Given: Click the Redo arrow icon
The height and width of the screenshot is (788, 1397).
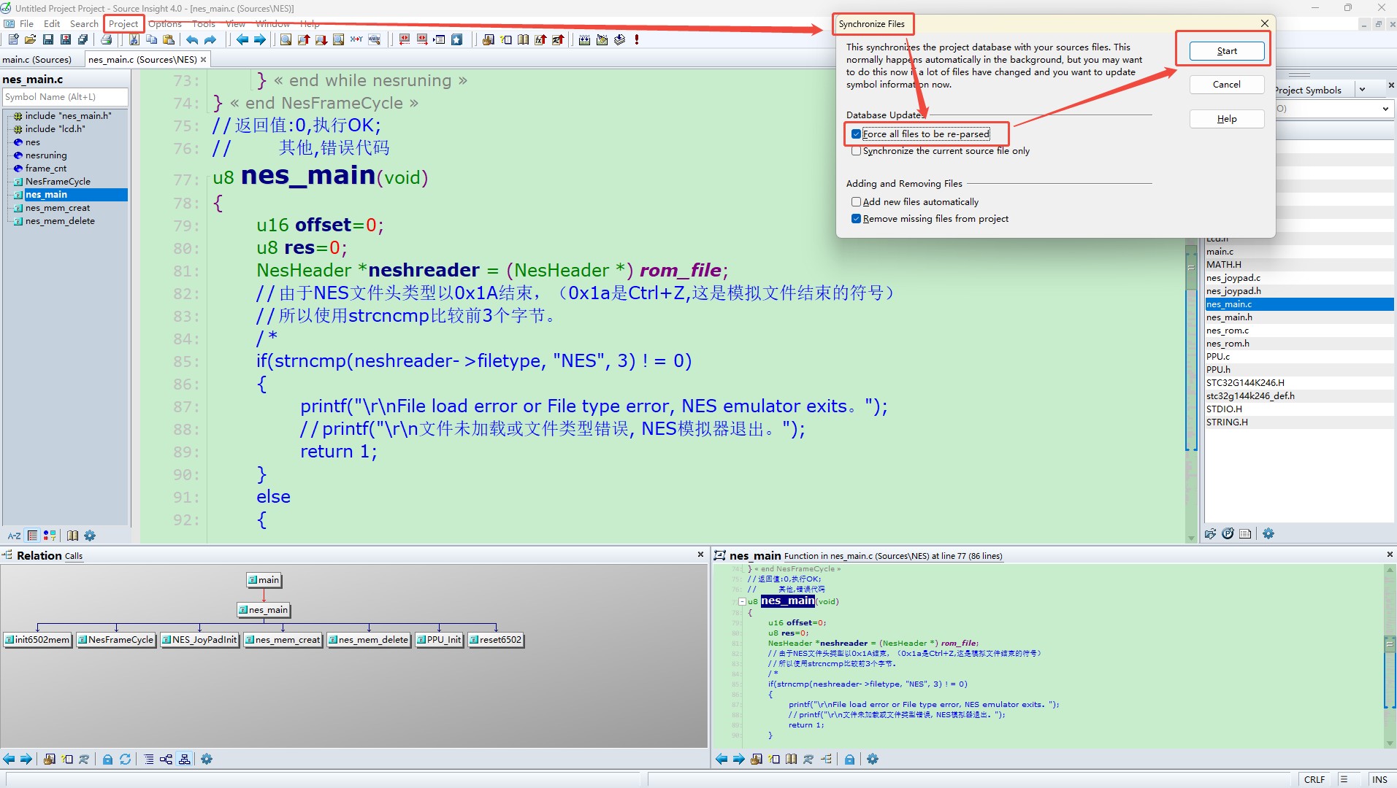Looking at the screenshot, I should click(x=210, y=39).
